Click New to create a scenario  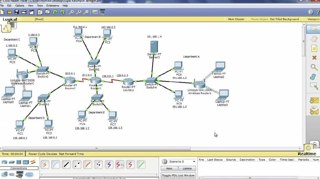pyautogui.click(x=169, y=168)
